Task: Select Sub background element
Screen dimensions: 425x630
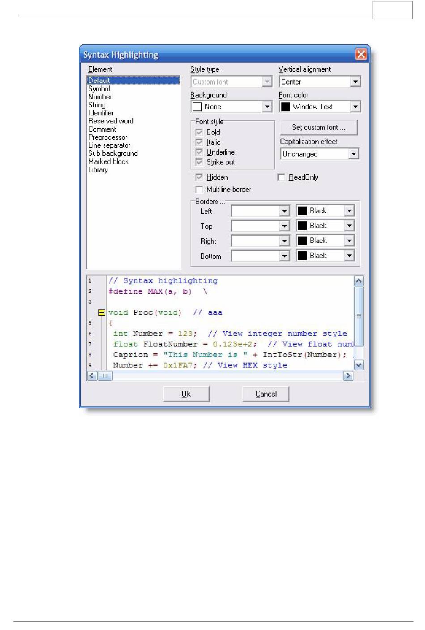Action: click(113, 153)
